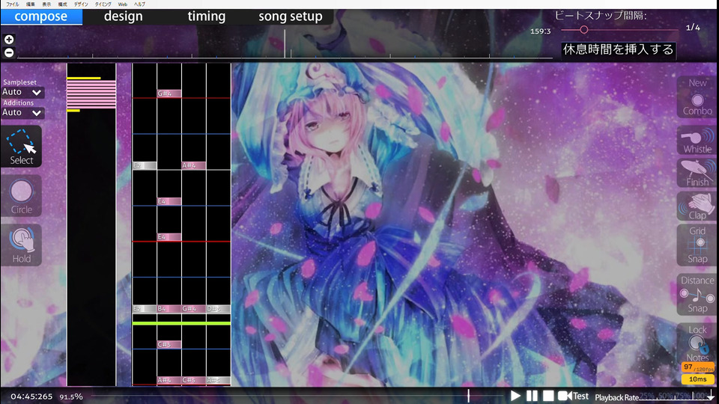Switch to the timing tab

[207, 16]
